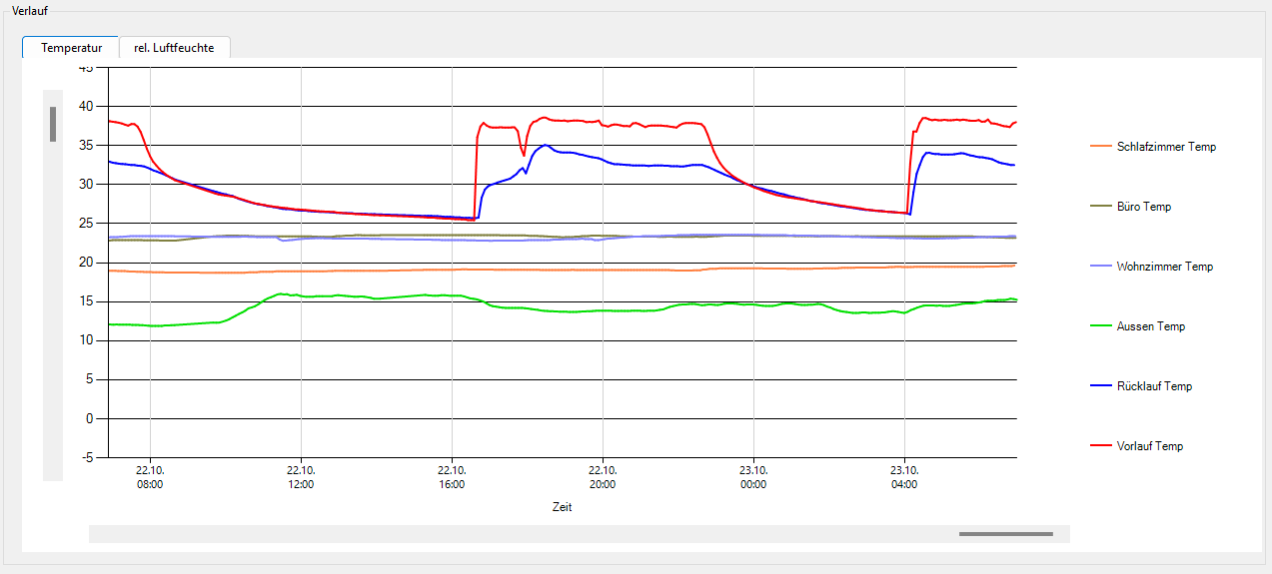Click the Schlafzimmer Temp legend label
Viewport: 1272px width, 574px height.
tap(1166, 147)
